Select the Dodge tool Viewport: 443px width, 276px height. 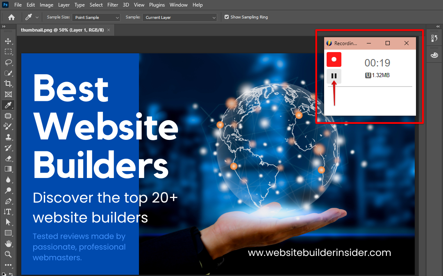pyautogui.click(x=8, y=190)
